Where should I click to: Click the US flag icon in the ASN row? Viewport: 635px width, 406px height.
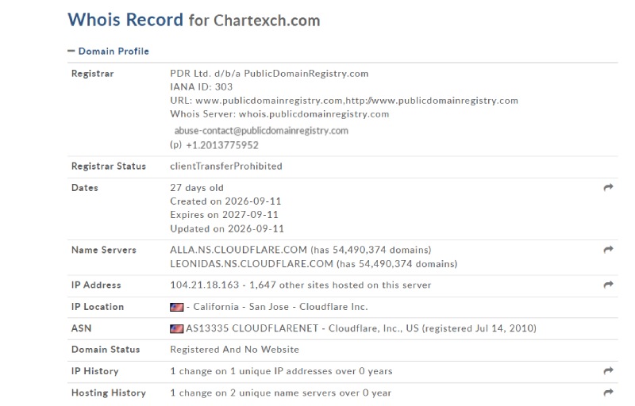click(176, 329)
